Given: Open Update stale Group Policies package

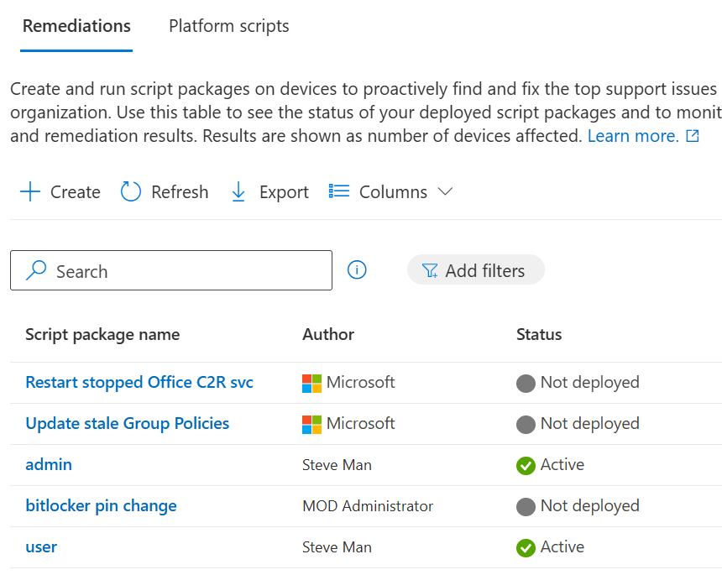Looking at the screenshot, I should tap(128, 424).
